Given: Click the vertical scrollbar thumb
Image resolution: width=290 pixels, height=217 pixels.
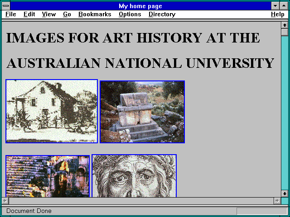Looking at the screenshot, I should point(285,32).
